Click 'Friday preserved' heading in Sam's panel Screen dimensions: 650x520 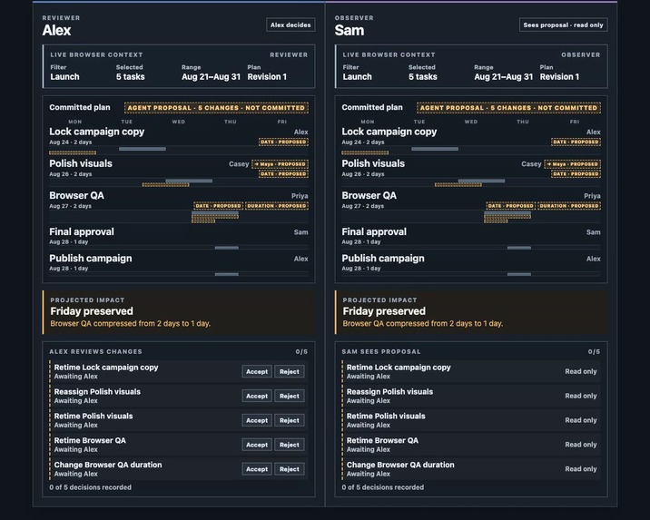pos(384,311)
